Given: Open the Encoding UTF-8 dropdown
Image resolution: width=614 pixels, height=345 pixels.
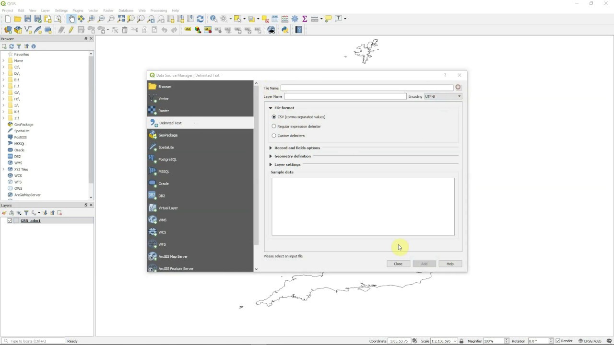Looking at the screenshot, I should (443, 96).
